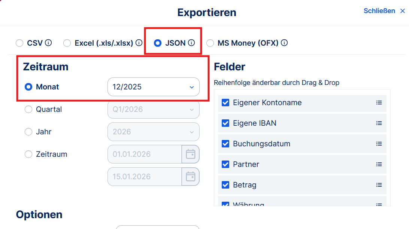409x229 pixels.
Task: Click the info icon beside Excel (.xls/.xlsx)
Action: tap(139, 43)
